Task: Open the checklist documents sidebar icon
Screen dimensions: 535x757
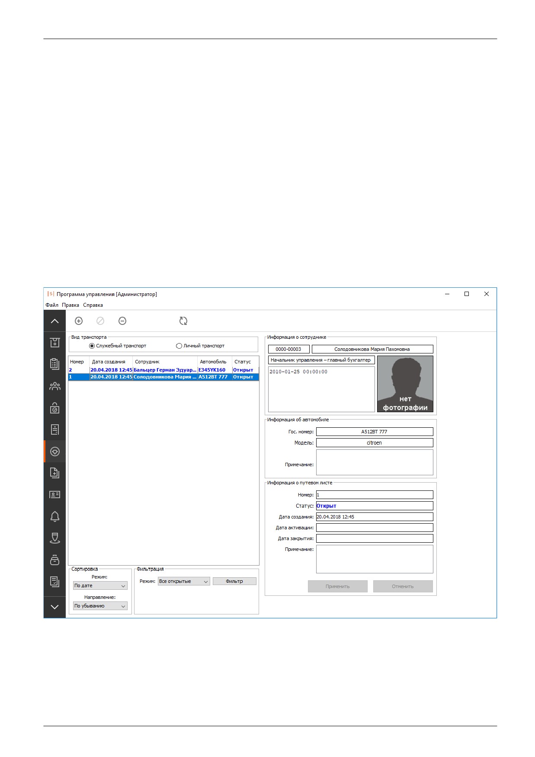Action: [54, 582]
